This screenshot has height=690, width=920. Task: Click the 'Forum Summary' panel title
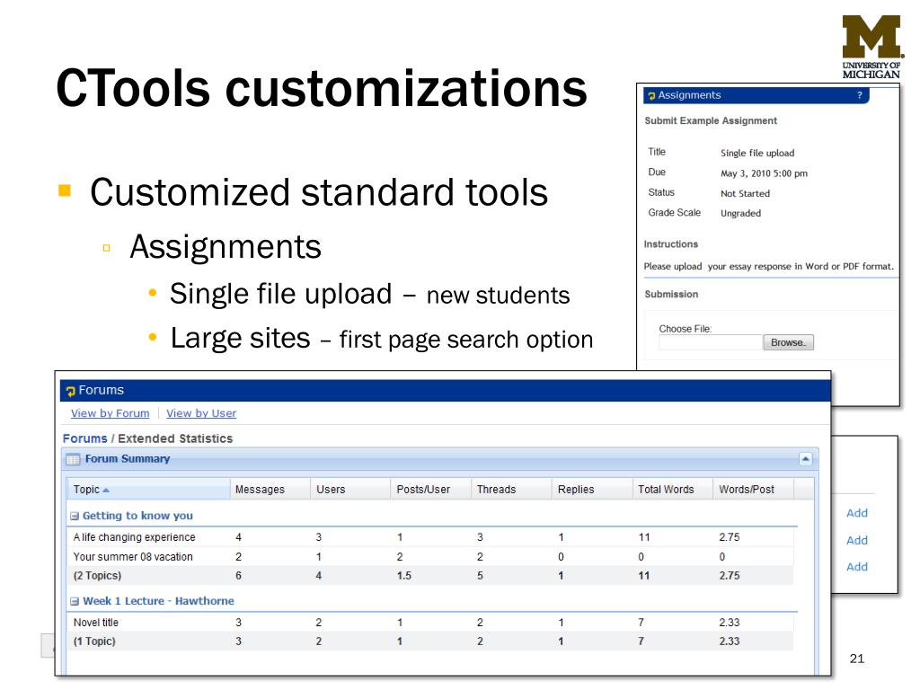[x=128, y=459]
